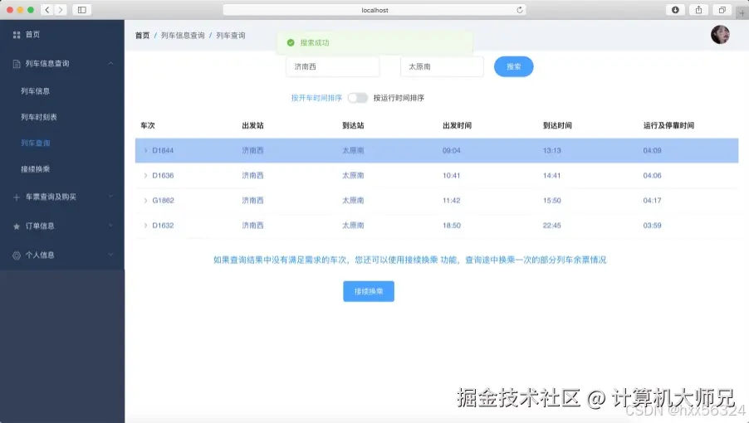Click the plus icon beside 车票查询及购买
749x423 pixels.
click(17, 197)
